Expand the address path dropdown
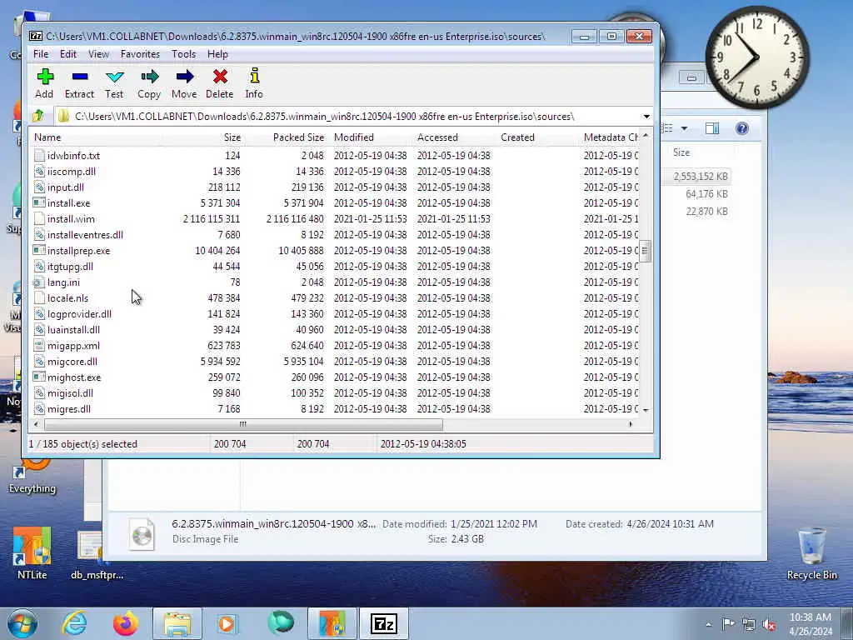 pos(646,117)
